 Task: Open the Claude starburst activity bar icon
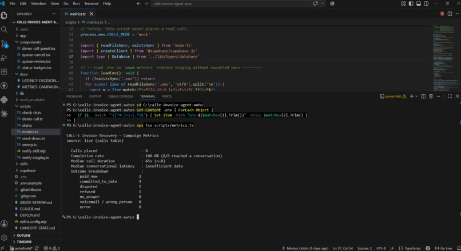(x=4, y=113)
